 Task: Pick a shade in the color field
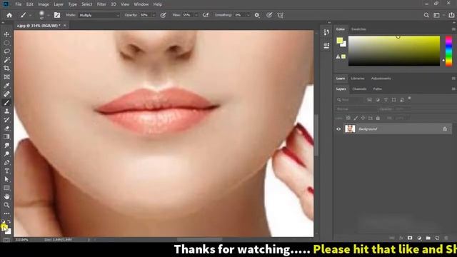[394, 51]
